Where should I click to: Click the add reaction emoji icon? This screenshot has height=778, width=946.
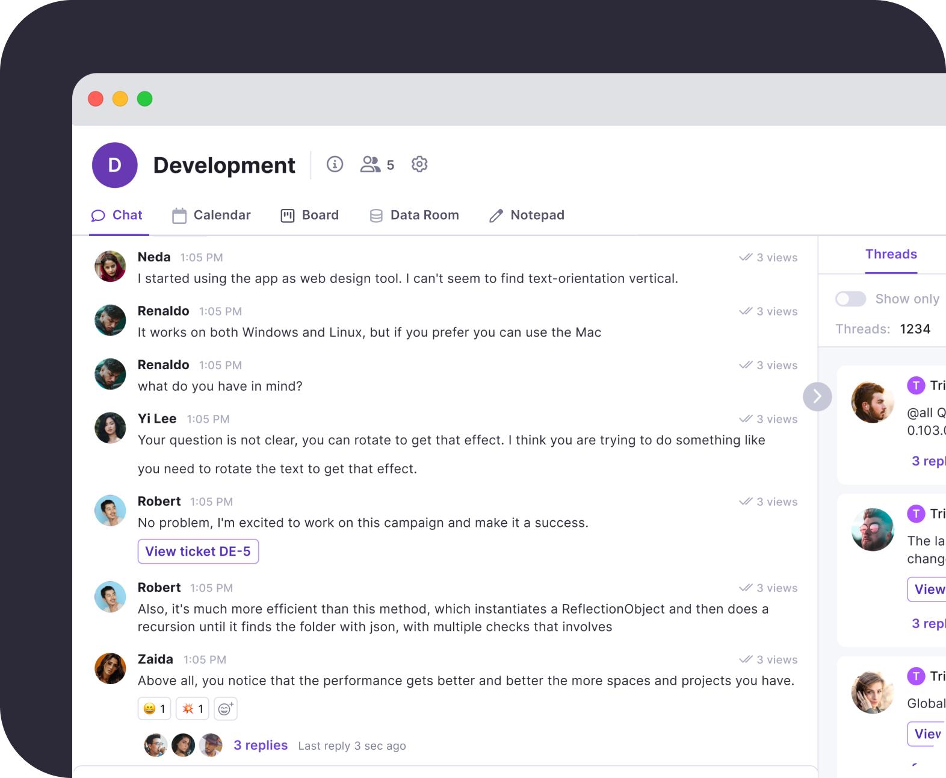point(226,709)
